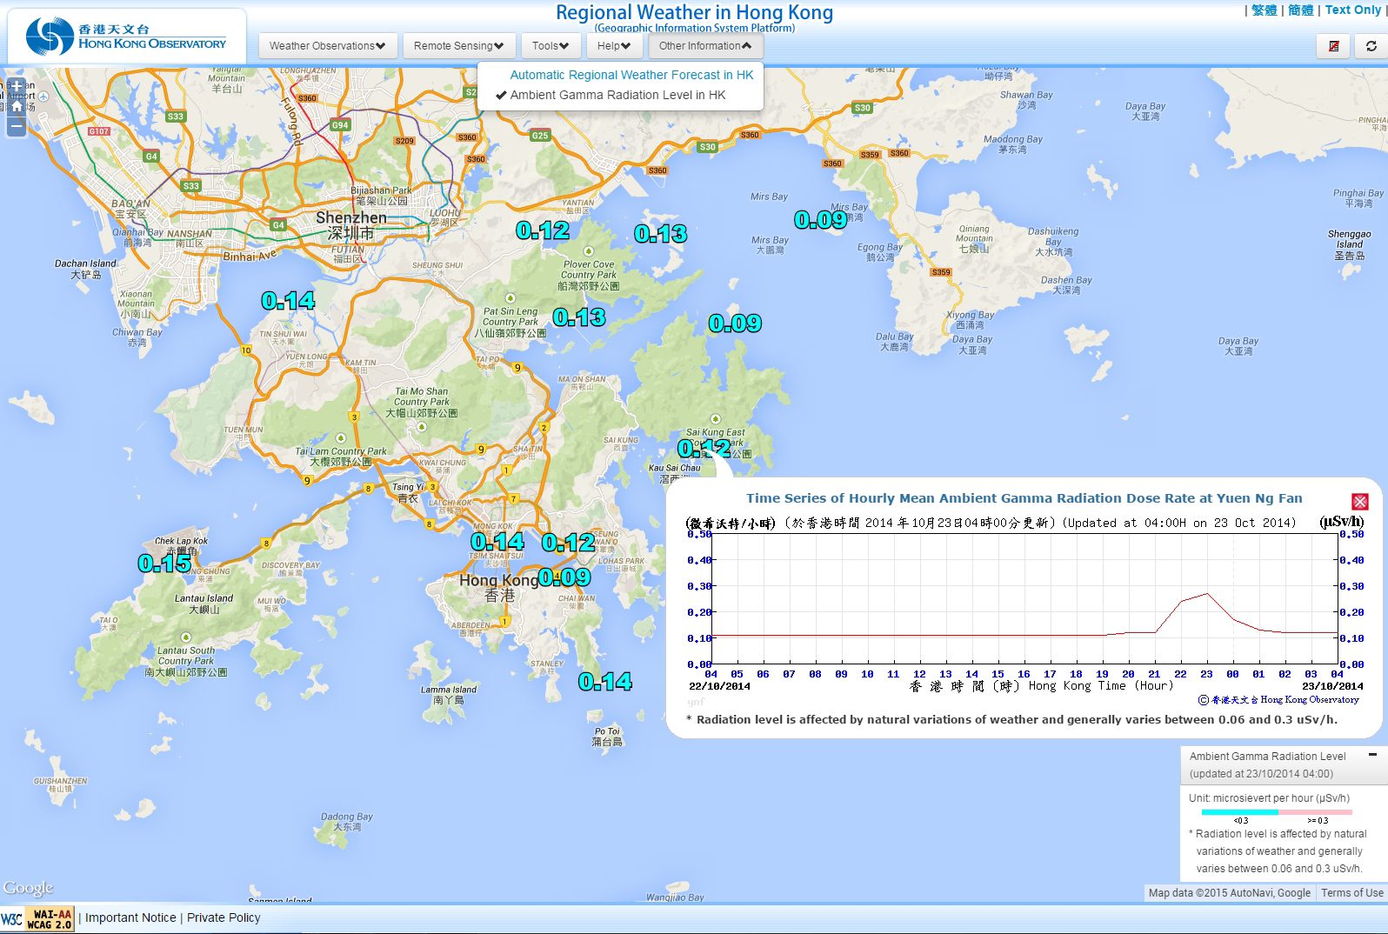Screen dimensions: 1388x934
Task: Click the Shenzhen city label on map
Action: tap(351, 225)
